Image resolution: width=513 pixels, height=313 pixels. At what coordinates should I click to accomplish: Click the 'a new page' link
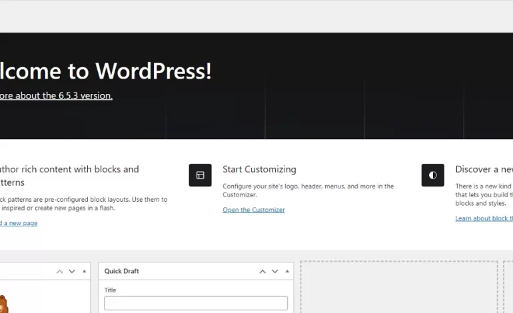click(x=19, y=223)
